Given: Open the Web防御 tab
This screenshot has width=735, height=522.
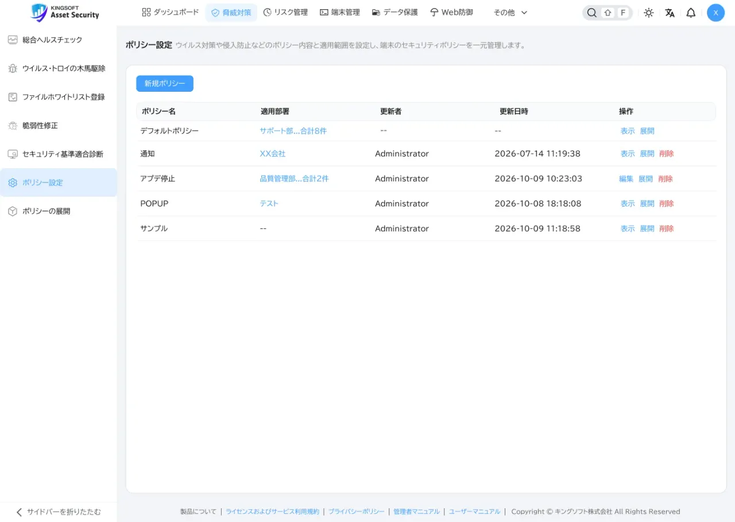Looking at the screenshot, I should pyautogui.click(x=451, y=12).
